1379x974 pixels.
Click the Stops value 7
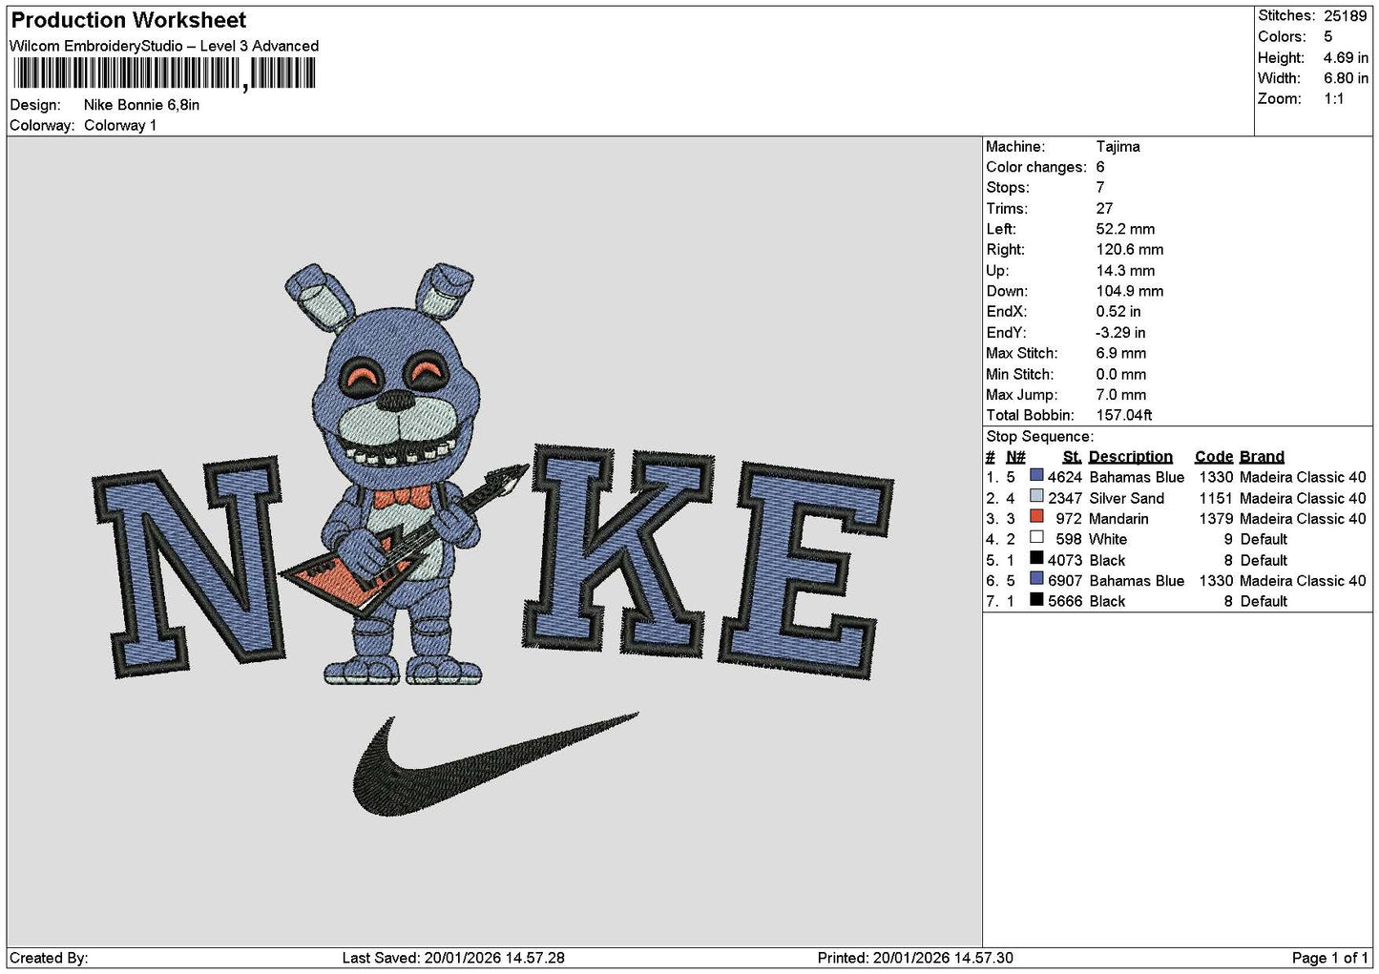click(x=1100, y=187)
